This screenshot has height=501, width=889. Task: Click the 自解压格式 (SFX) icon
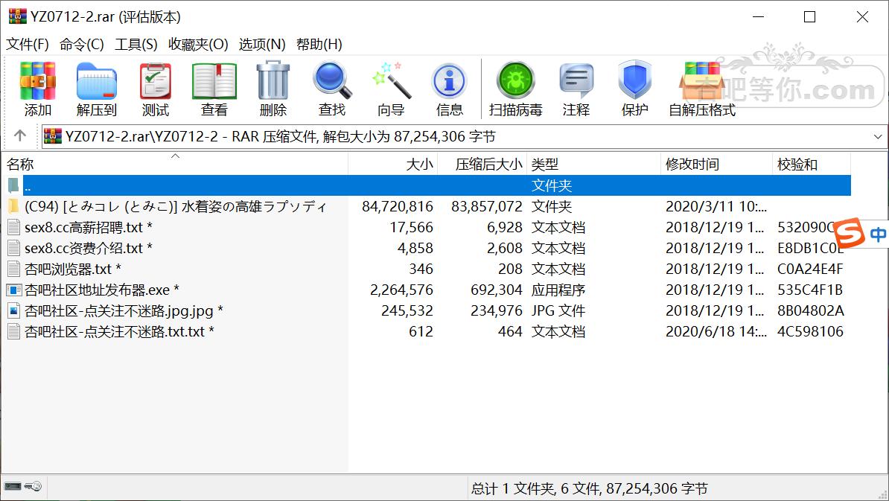click(x=701, y=89)
